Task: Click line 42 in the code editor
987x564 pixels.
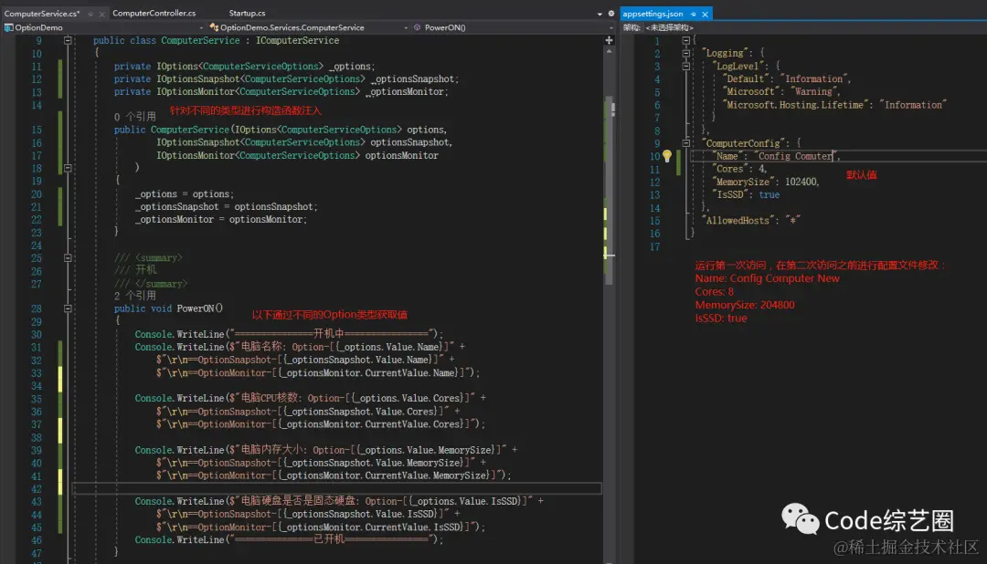Action: pyautogui.click(x=336, y=488)
